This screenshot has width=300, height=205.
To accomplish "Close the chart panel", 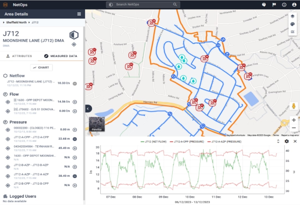I will click(295, 141).
